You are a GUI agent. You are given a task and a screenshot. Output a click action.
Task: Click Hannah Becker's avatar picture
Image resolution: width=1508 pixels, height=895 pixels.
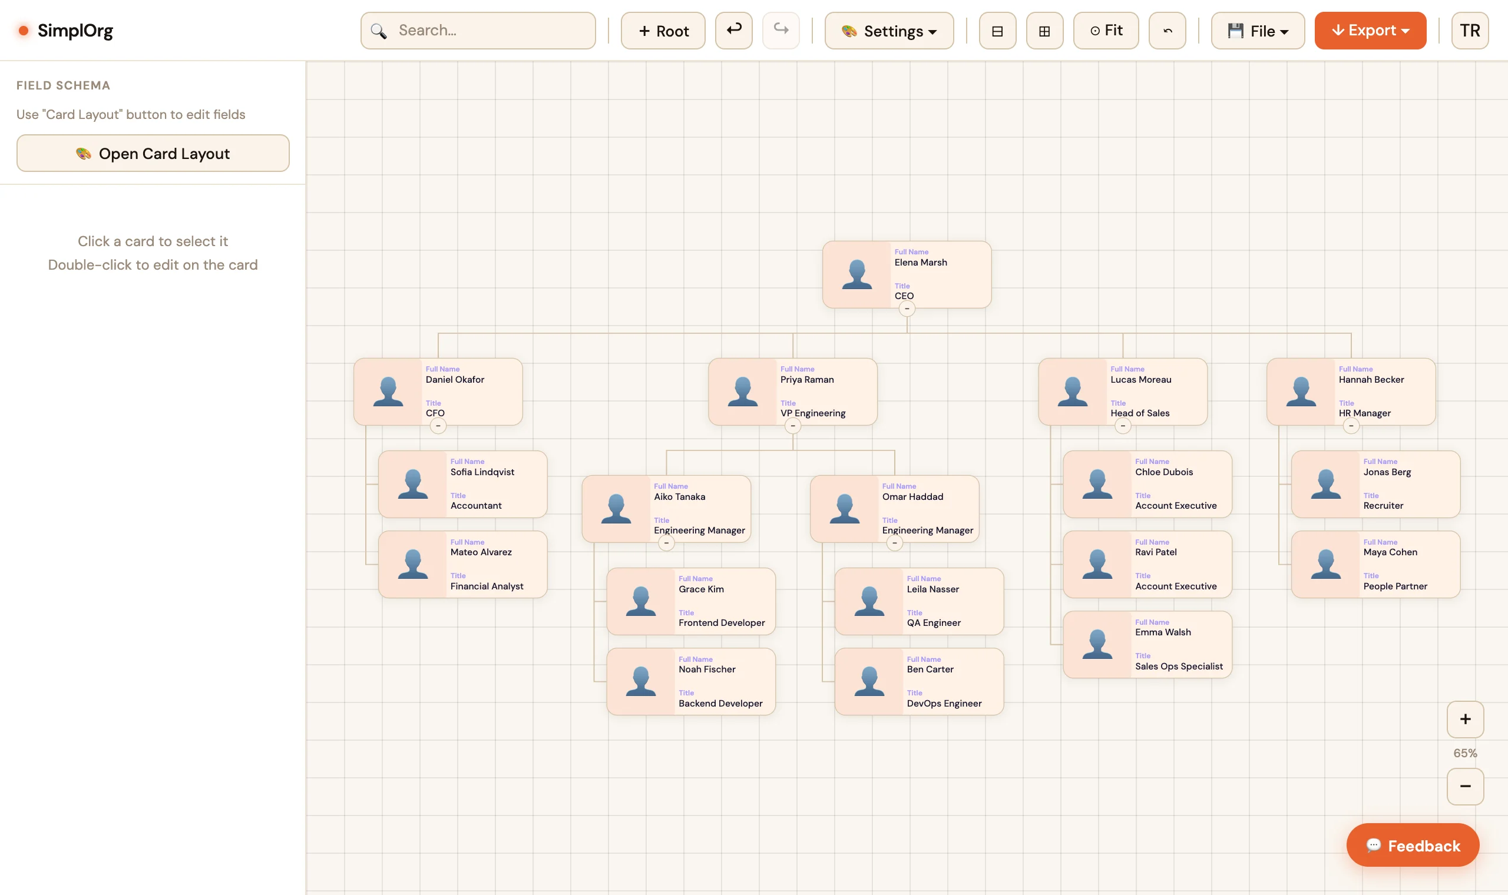pos(1301,392)
